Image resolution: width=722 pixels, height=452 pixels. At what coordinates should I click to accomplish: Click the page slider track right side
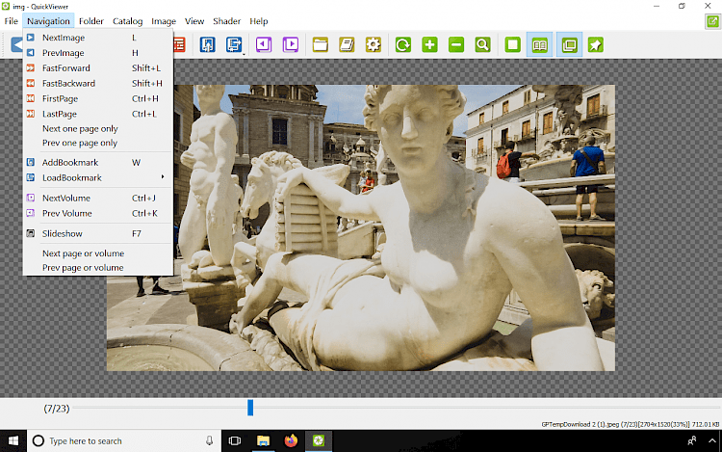tap(486, 408)
